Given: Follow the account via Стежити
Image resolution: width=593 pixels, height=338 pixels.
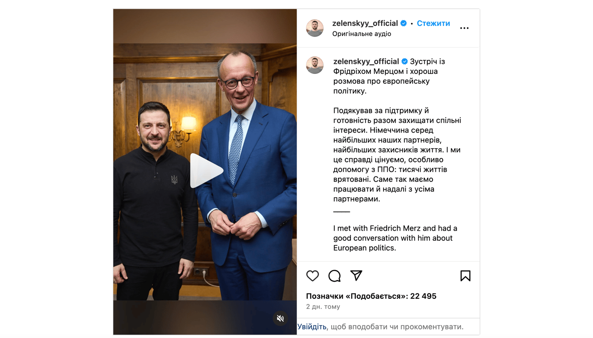Looking at the screenshot, I should (x=433, y=23).
